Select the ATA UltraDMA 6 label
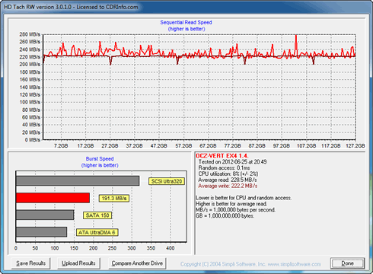Image resolution: width=373 pixels, height=274 pixels. coord(97,232)
